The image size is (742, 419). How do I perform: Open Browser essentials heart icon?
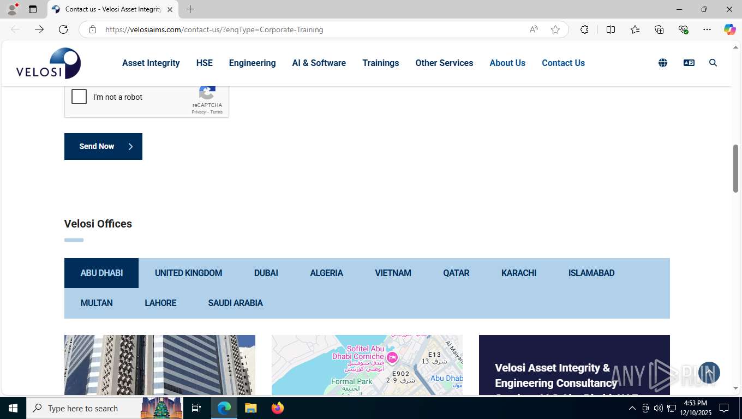tap(683, 29)
